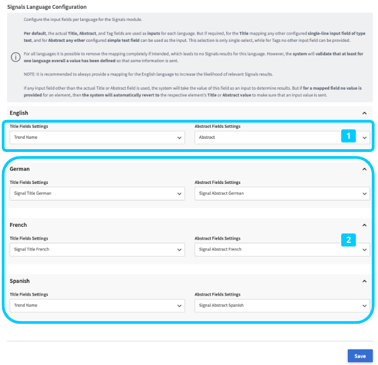Viewport: 378px width, 365px height.
Task: Collapse the Spanish language section
Action: pos(364,281)
